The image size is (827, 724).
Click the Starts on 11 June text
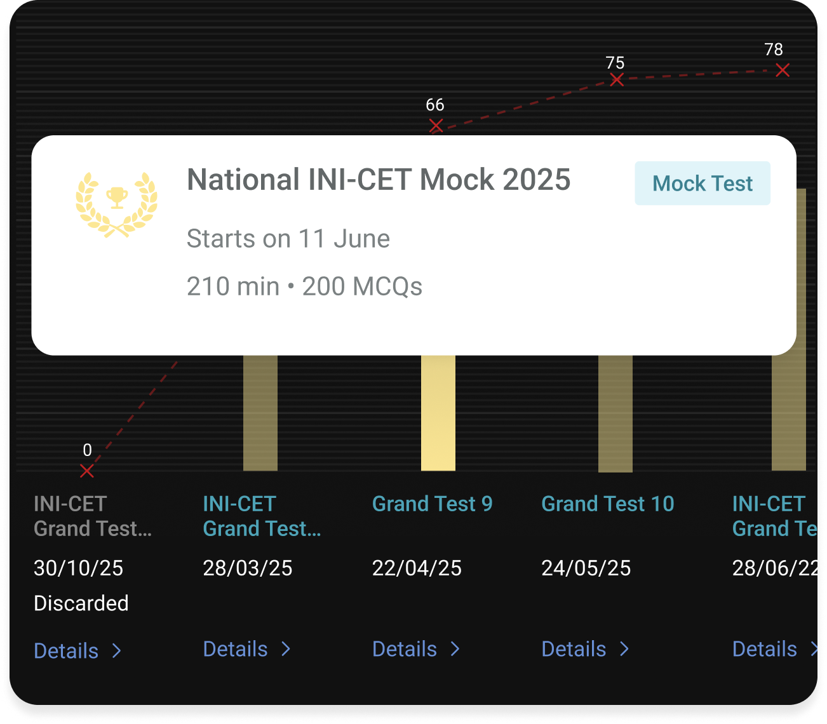point(288,239)
